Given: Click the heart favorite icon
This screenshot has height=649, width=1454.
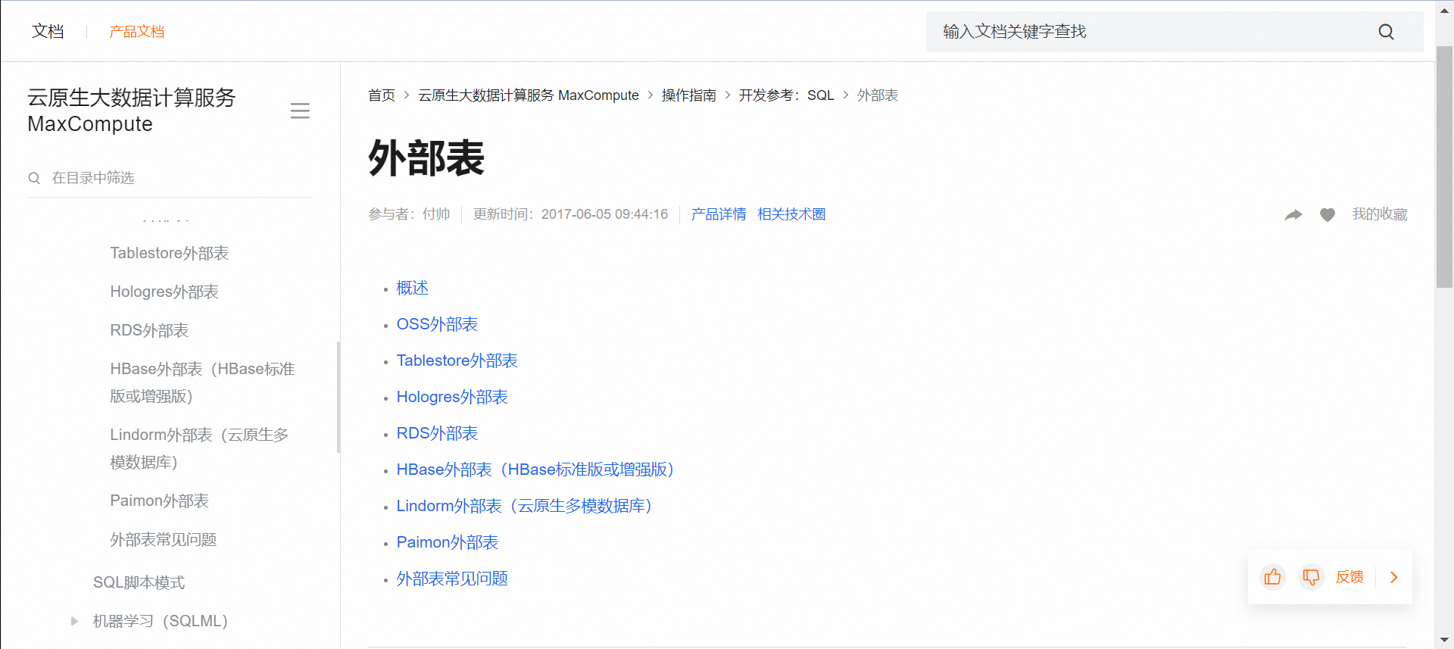Looking at the screenshot, I should point(1328,215).
